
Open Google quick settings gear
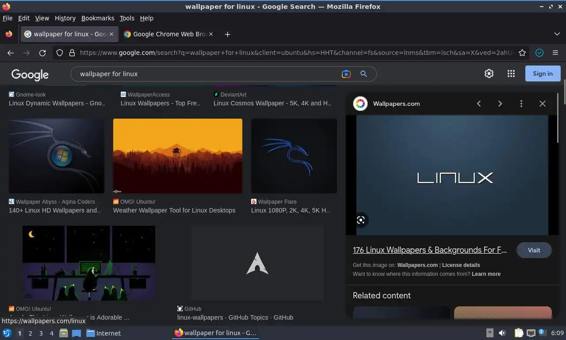[x=489, y=74]
